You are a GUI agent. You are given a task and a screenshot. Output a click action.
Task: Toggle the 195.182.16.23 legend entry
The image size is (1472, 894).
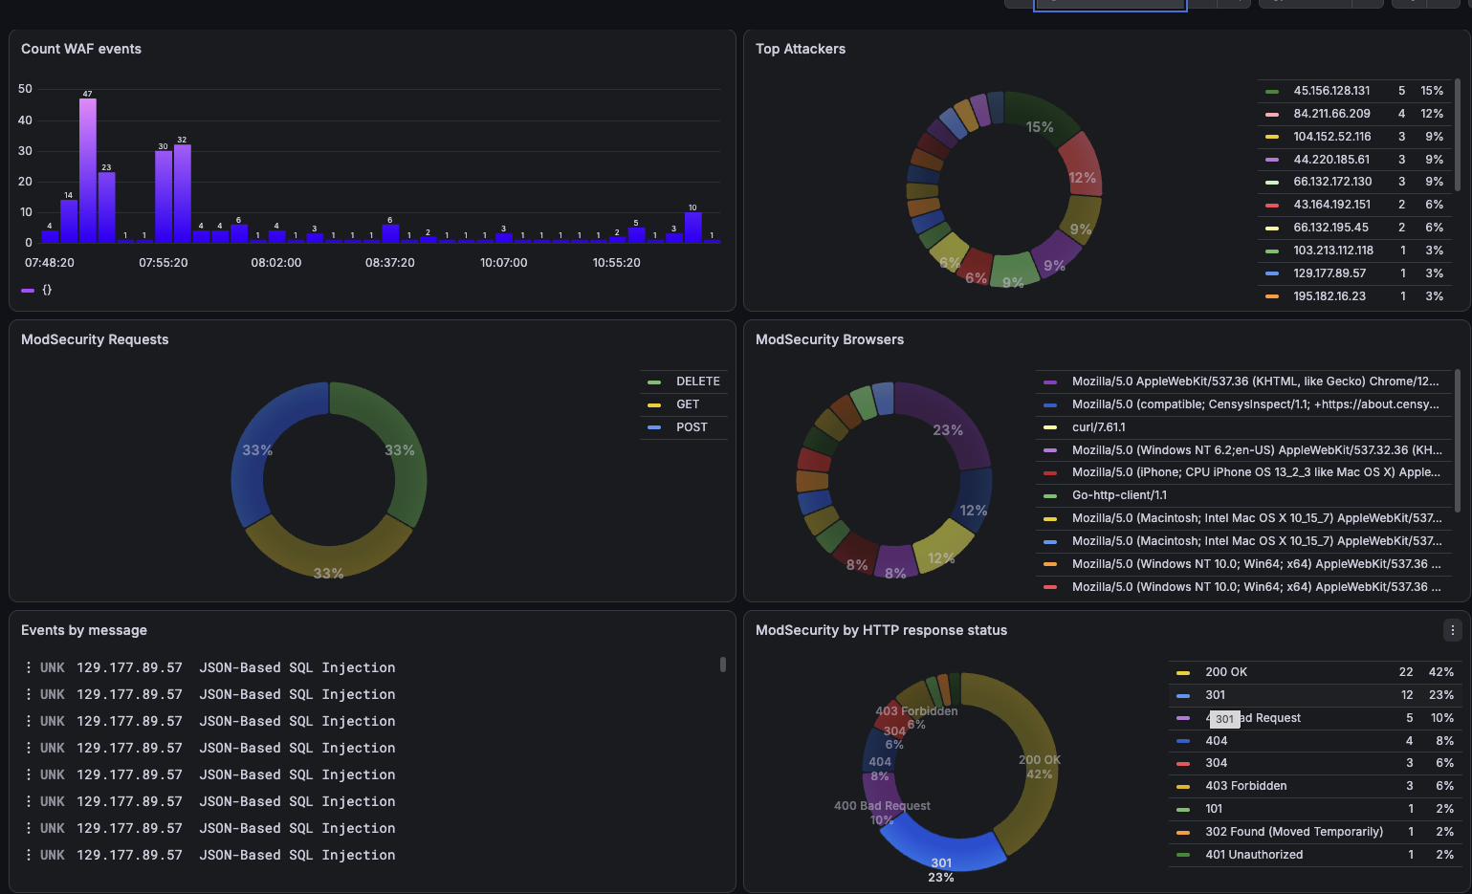[1329, 296]
